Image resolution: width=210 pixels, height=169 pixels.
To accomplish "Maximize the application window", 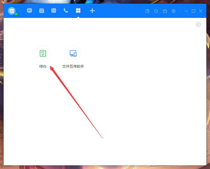I will coord(193,11).
